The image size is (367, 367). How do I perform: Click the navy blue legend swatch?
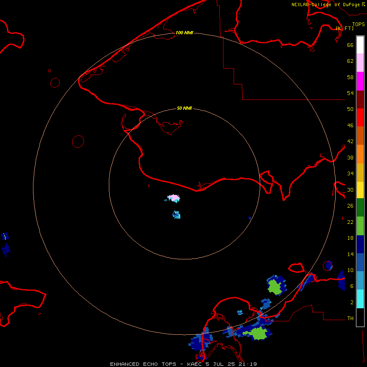click(x=360, y=244)
